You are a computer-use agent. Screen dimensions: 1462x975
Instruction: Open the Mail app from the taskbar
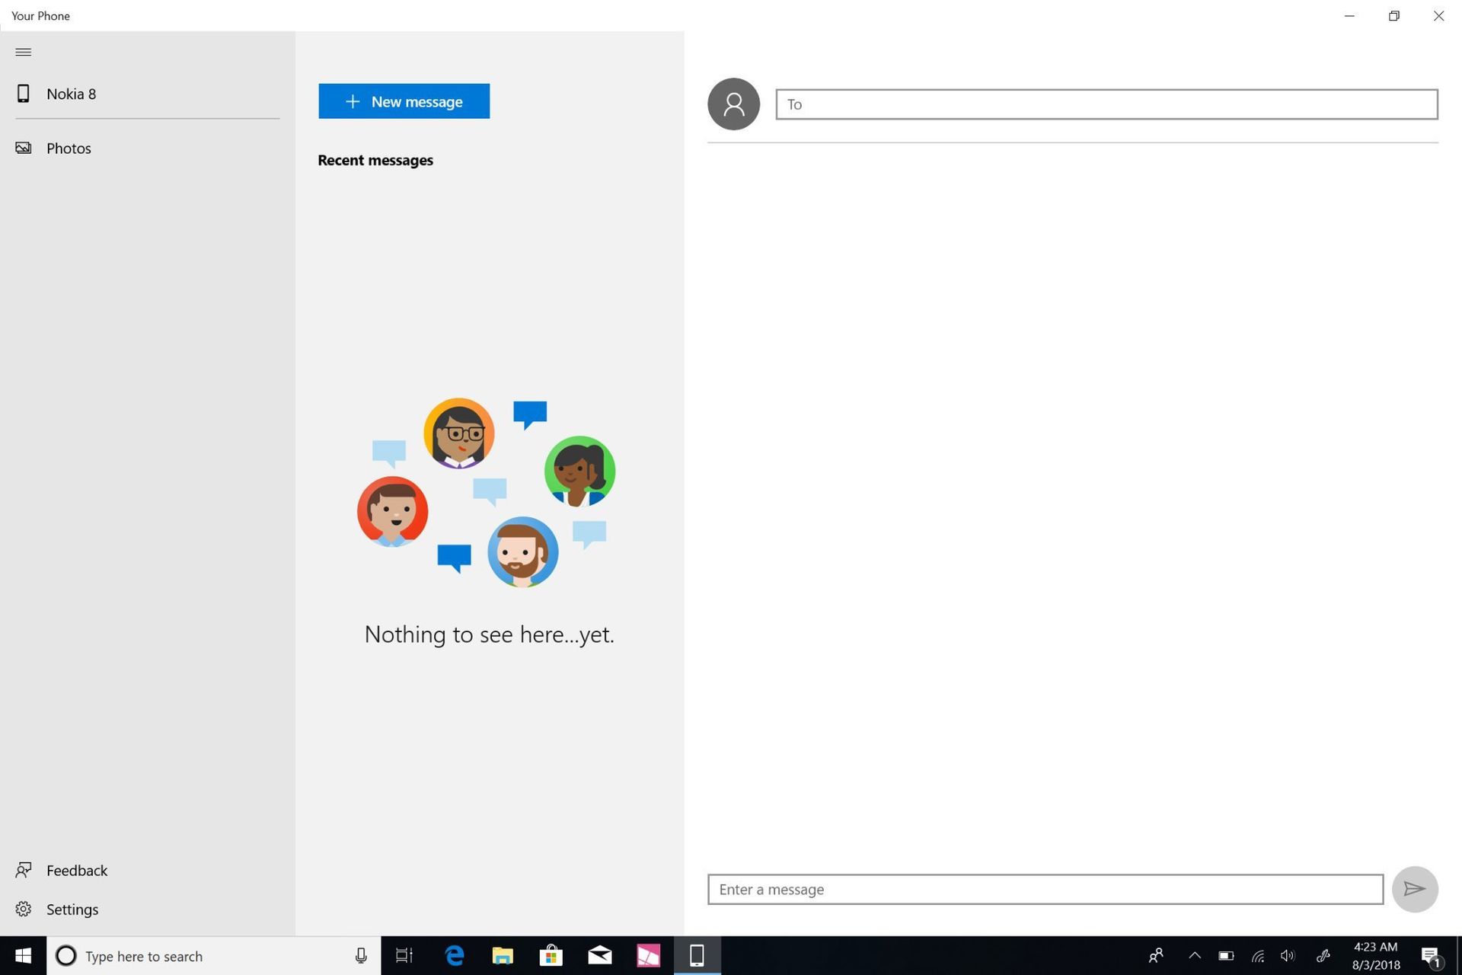tap(599, 955)
